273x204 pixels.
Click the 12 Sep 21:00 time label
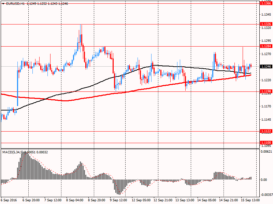pyautogui.click(x=163, y=200)
